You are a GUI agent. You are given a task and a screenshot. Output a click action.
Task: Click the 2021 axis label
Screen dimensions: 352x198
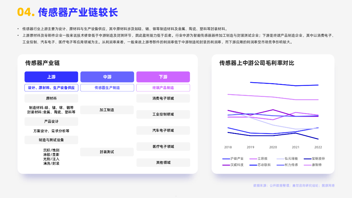(x=295, y=147)
